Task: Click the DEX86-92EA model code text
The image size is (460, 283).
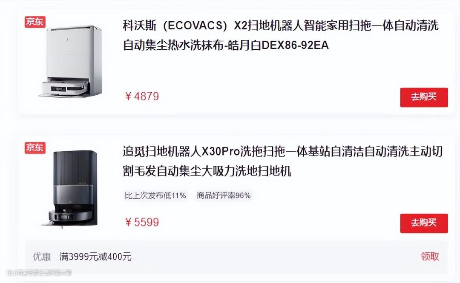Action: click(x=295, y=45)
